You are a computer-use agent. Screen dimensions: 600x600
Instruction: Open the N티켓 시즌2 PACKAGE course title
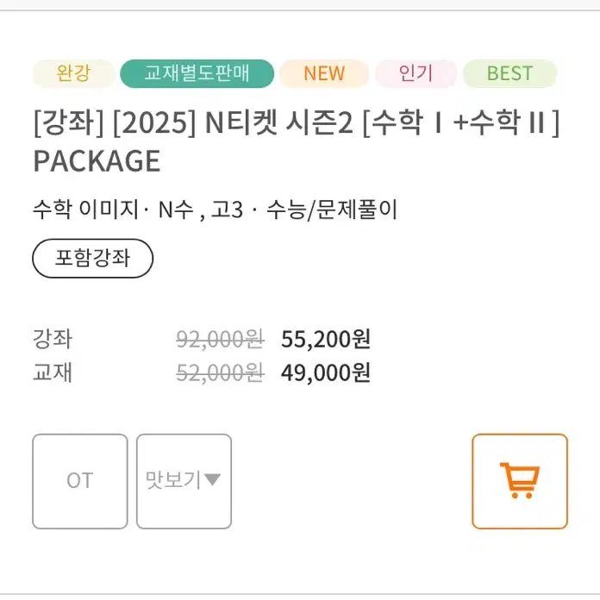click(297, 141)
